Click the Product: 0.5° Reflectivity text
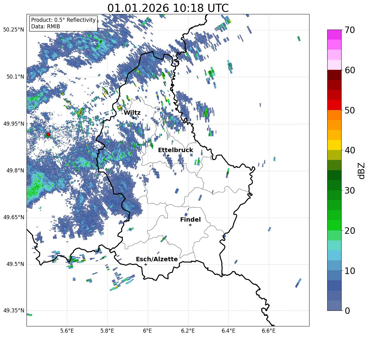The image size is (369, 337). [64, 20]
